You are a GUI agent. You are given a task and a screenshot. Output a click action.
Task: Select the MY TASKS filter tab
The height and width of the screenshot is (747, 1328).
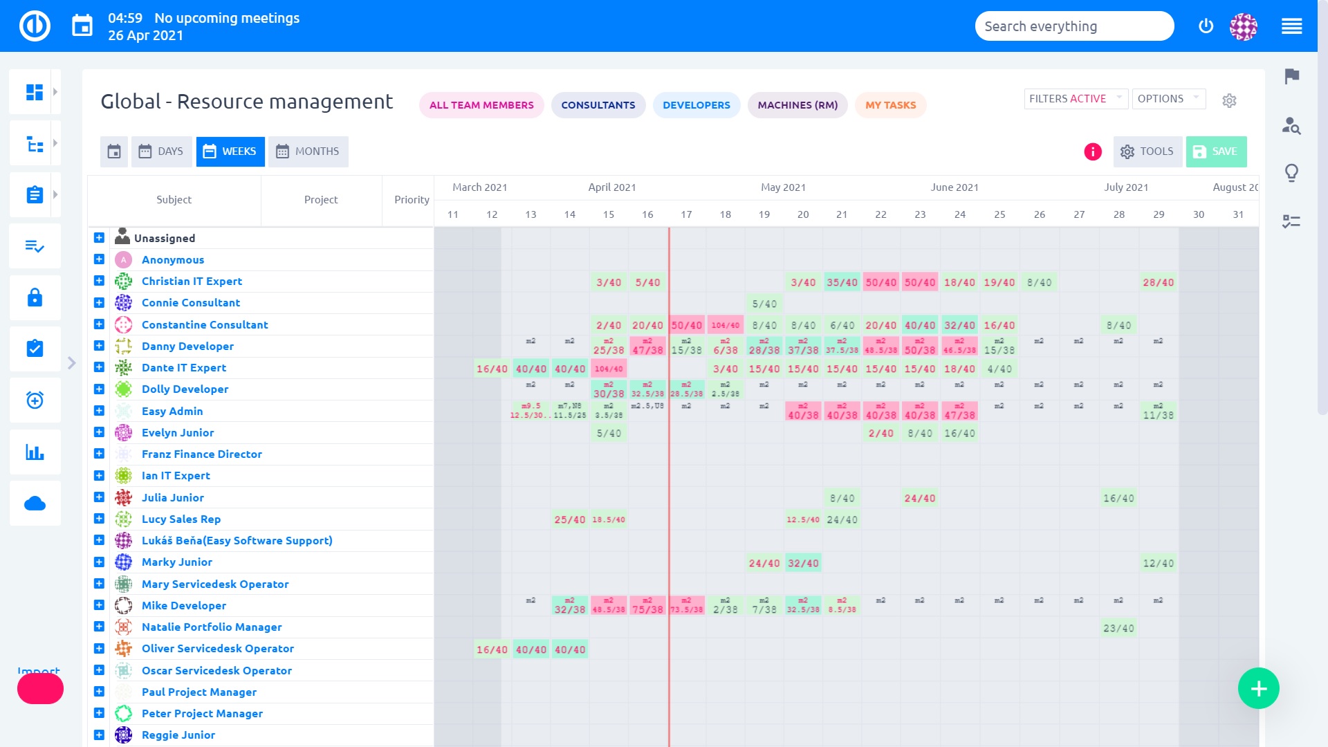[891, 105]
